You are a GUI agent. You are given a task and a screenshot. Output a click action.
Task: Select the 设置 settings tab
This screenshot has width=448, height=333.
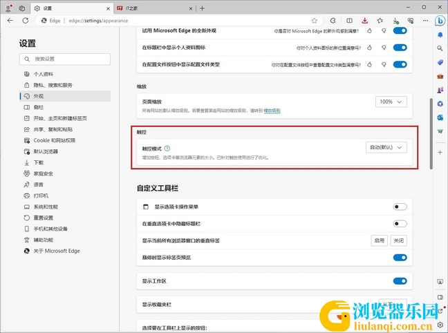[x=71, y=8]
